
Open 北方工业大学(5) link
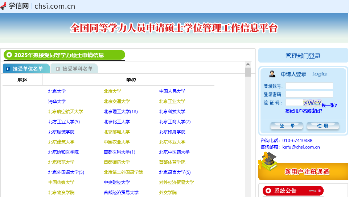(64, 121)
